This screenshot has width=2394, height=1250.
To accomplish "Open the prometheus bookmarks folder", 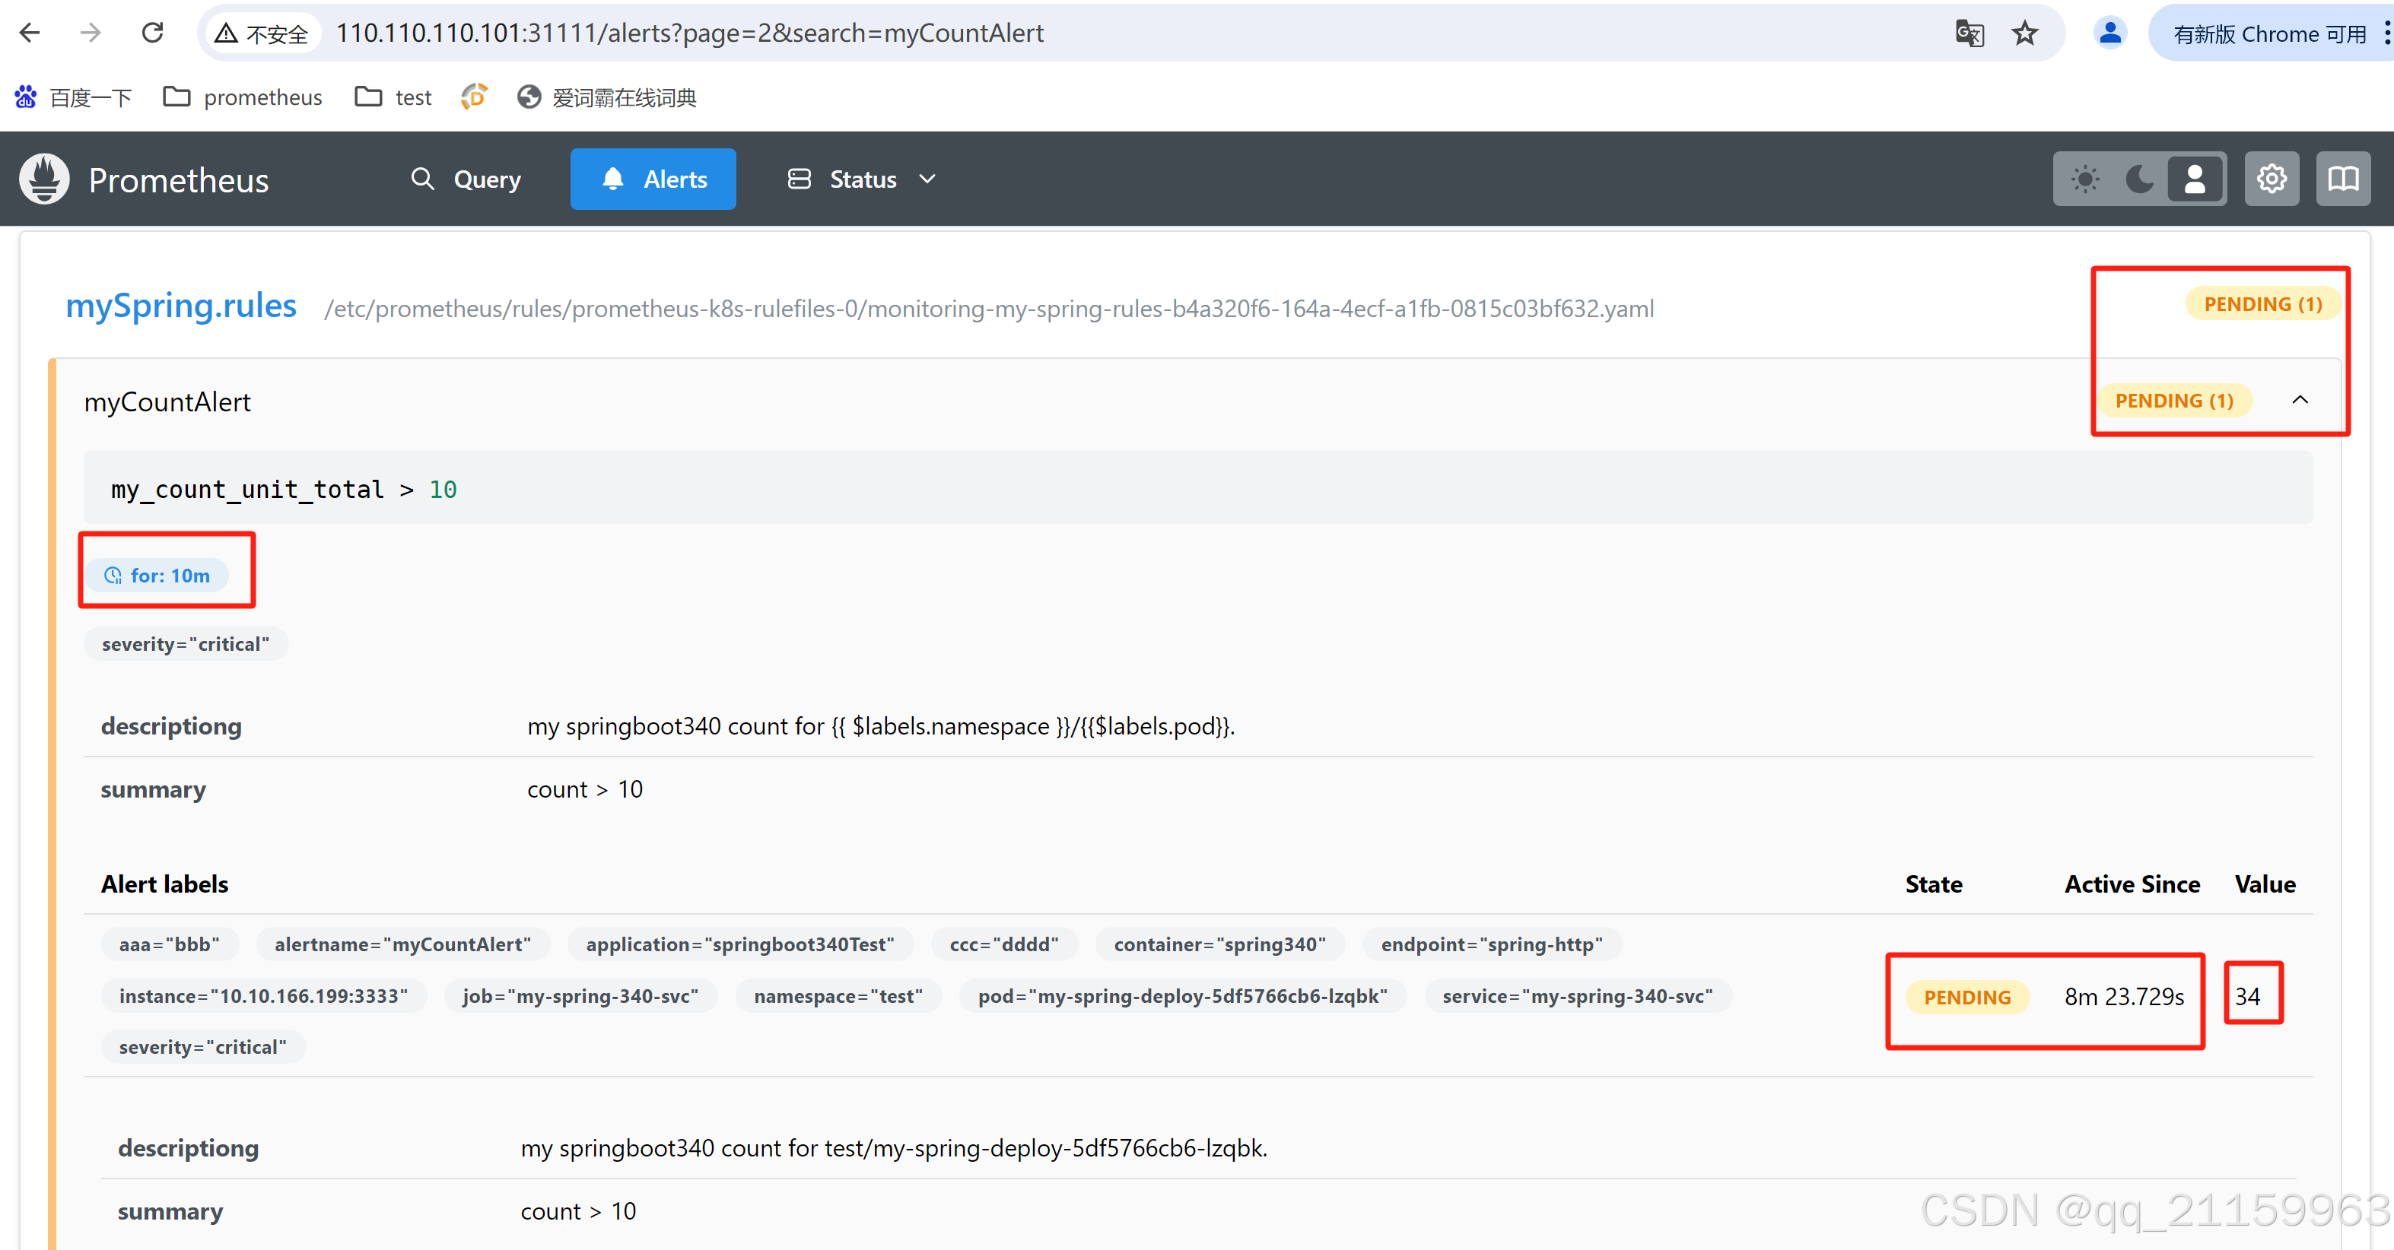I will click(x=242, y=97).
